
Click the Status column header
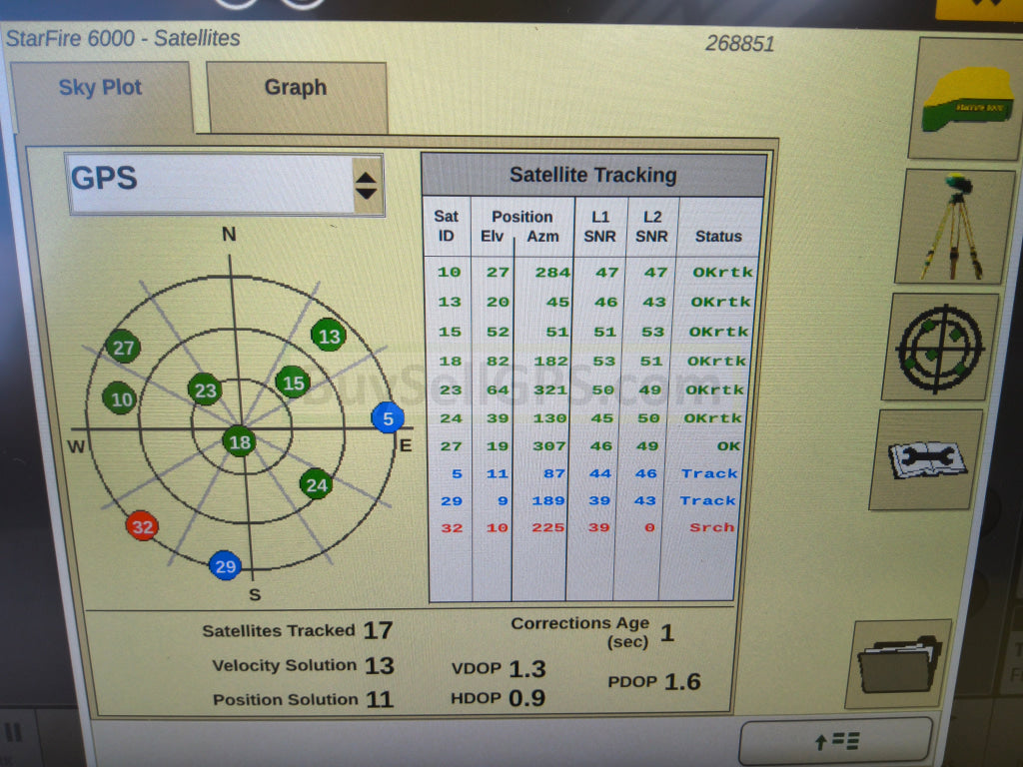tap(718, 237)
